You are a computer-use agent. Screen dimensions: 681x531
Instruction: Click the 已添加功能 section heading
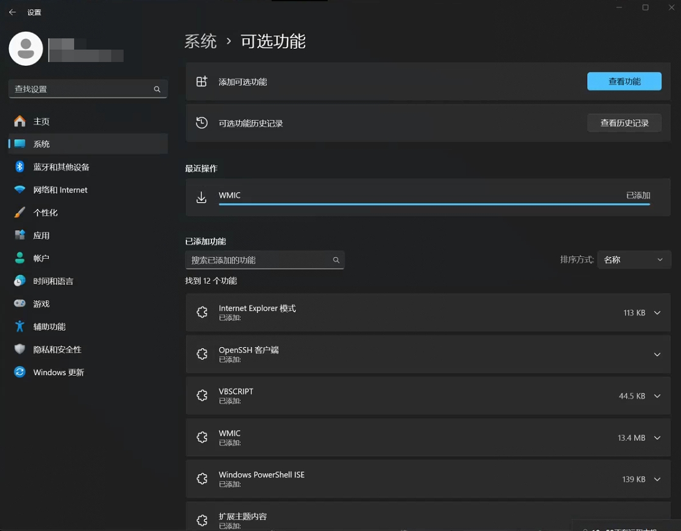(x=205, y=241)
